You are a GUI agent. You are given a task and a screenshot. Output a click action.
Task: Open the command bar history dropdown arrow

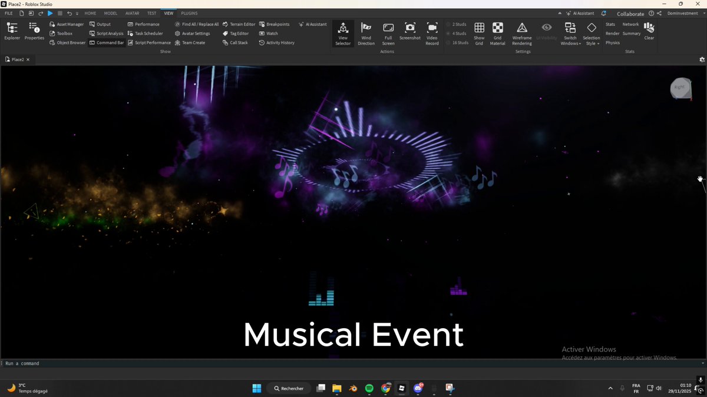[x=703, y=363]
